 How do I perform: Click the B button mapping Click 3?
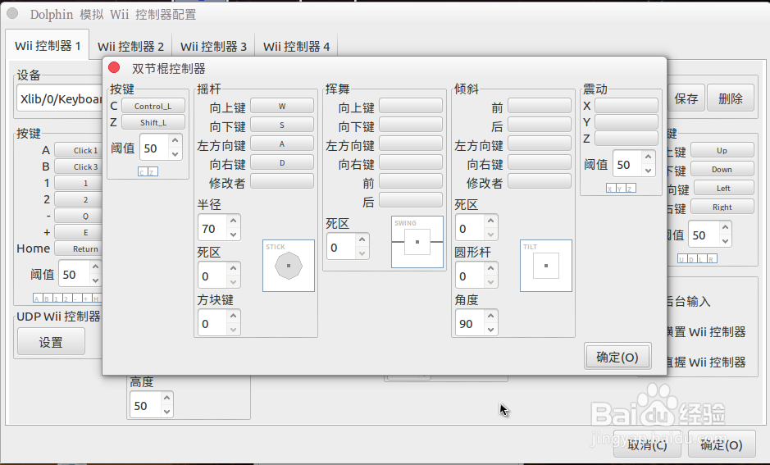[x=79, y=167]
